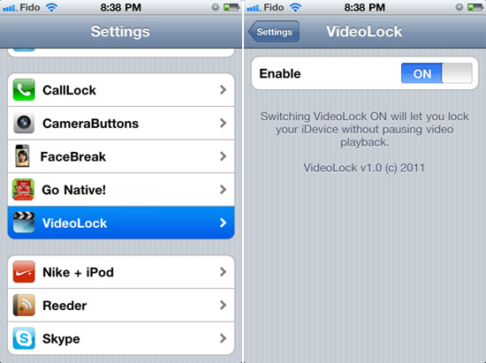Tap the red Nike + iPod icon
The height and width of the screenshot is (363, 486).
click(x=24, y=272)
